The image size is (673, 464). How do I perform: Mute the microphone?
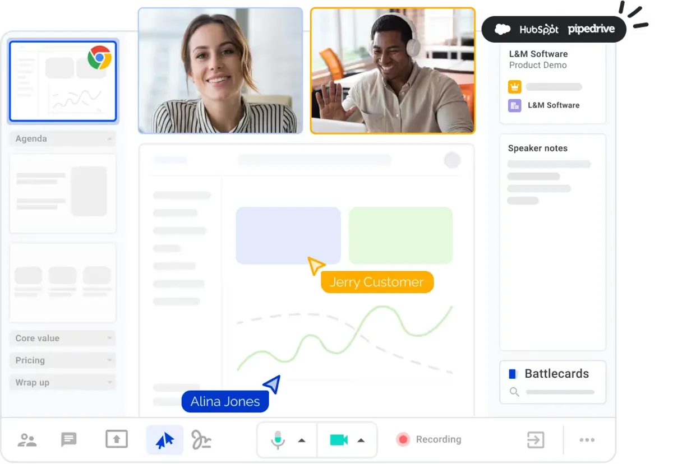point(278,440)
